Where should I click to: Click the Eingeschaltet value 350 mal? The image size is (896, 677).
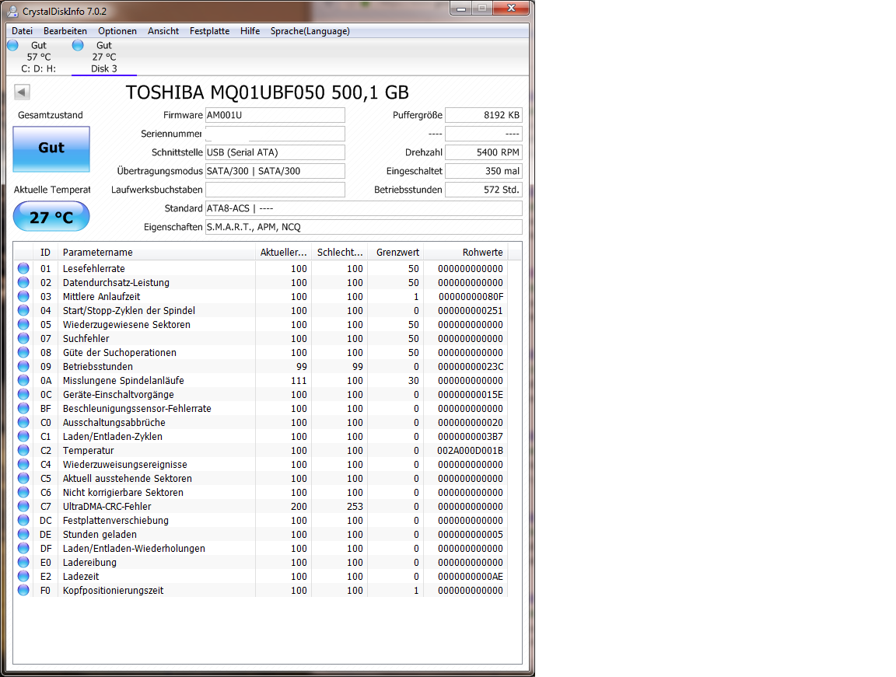(484, 171)
